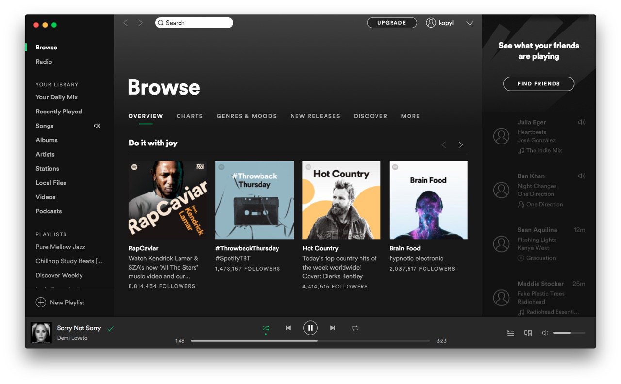Click the Sorry Not Sorry album art

[x=41, y=333]
